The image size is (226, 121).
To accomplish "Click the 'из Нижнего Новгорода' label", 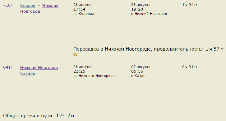I will click(94, 76).
